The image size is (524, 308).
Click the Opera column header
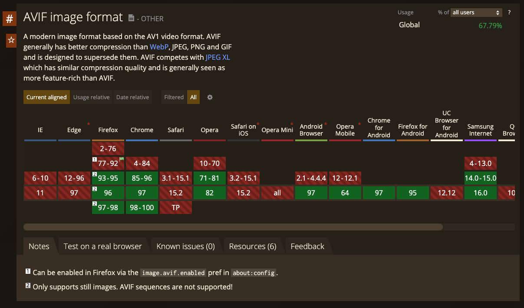coord(210,130)
